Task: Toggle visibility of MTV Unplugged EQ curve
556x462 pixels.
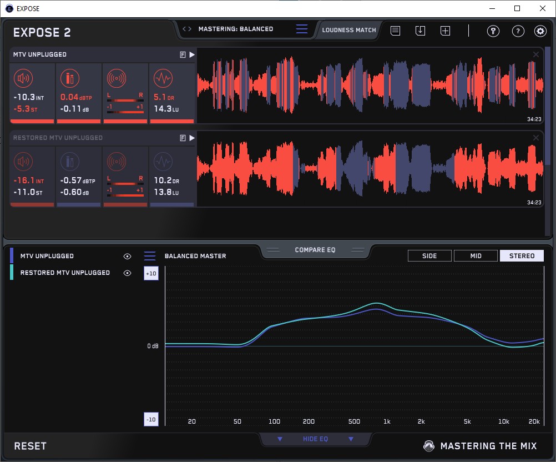Action: [127, 257]
